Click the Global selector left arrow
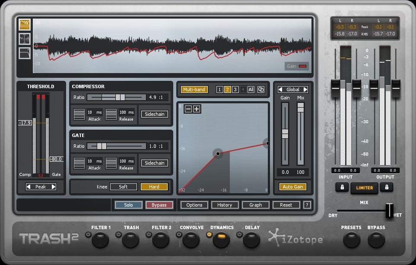 (x=280, y=89)
